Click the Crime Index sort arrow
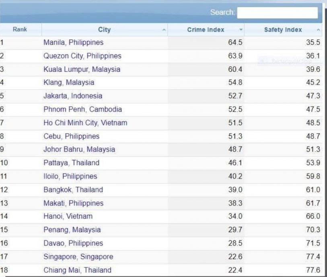 [x=241, y=30]
